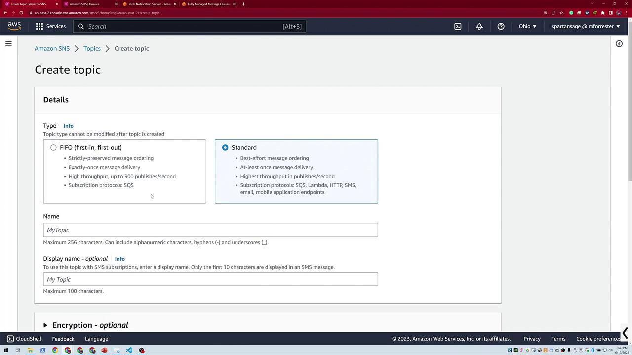Open File Explorer from taskbar
The width and height of the screenshot is (632, 355).
pos(30,351)
